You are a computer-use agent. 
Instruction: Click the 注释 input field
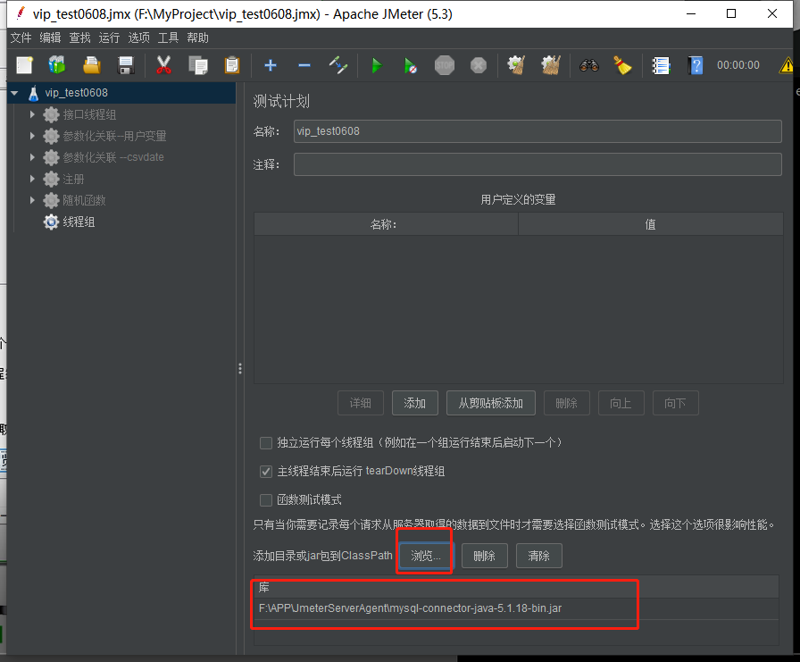tap(537, 164)
